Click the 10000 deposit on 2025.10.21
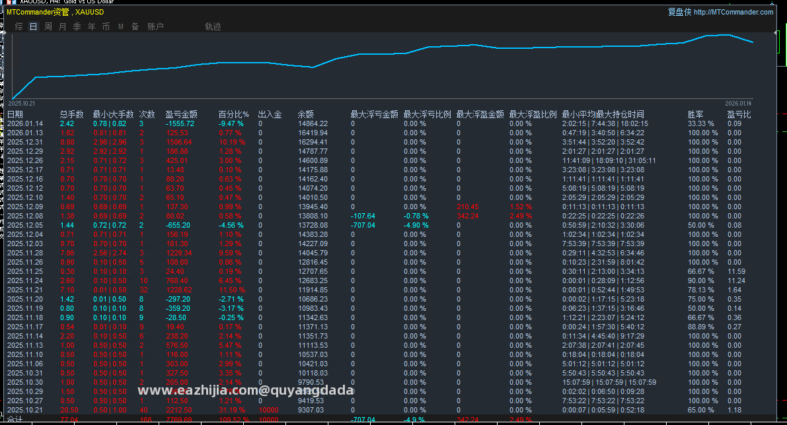Screen dimensions: 787x425 point(268,410)
